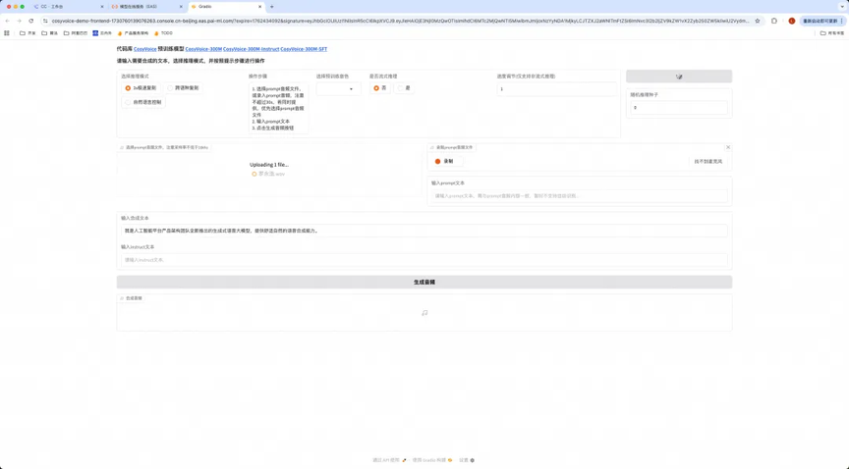Click the 输入prompt文本 input field
Viewport: 849px width, 469px height.
pyautogui.click(x=580, y=196)
